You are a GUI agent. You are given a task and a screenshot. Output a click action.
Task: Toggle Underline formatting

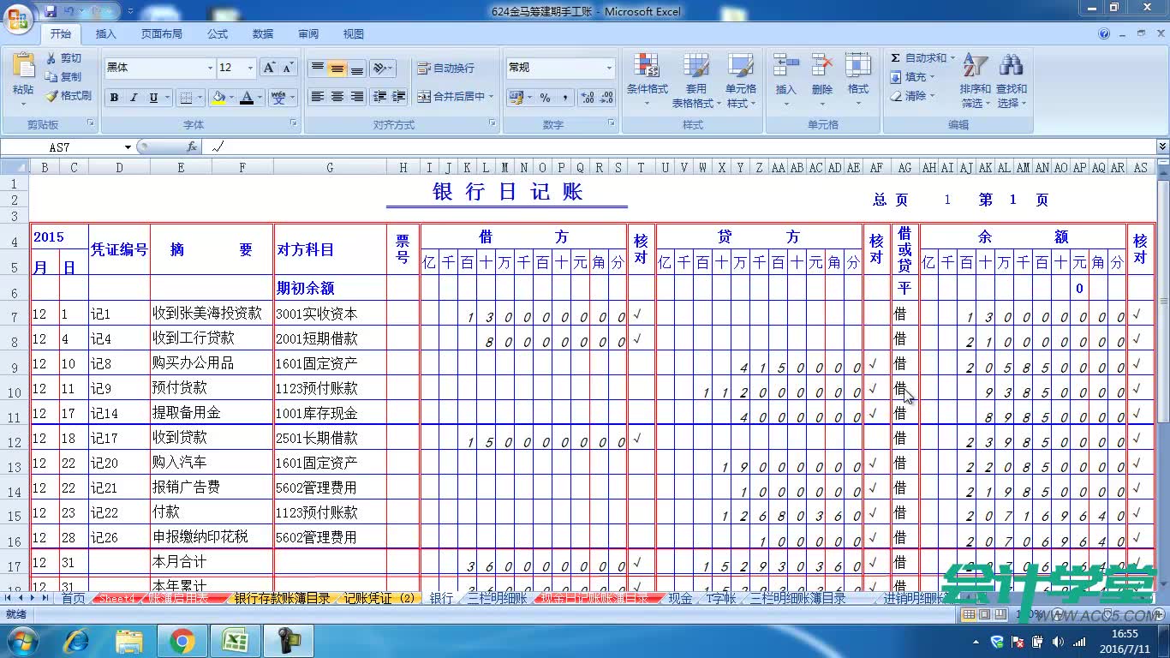tap(153, 98)
